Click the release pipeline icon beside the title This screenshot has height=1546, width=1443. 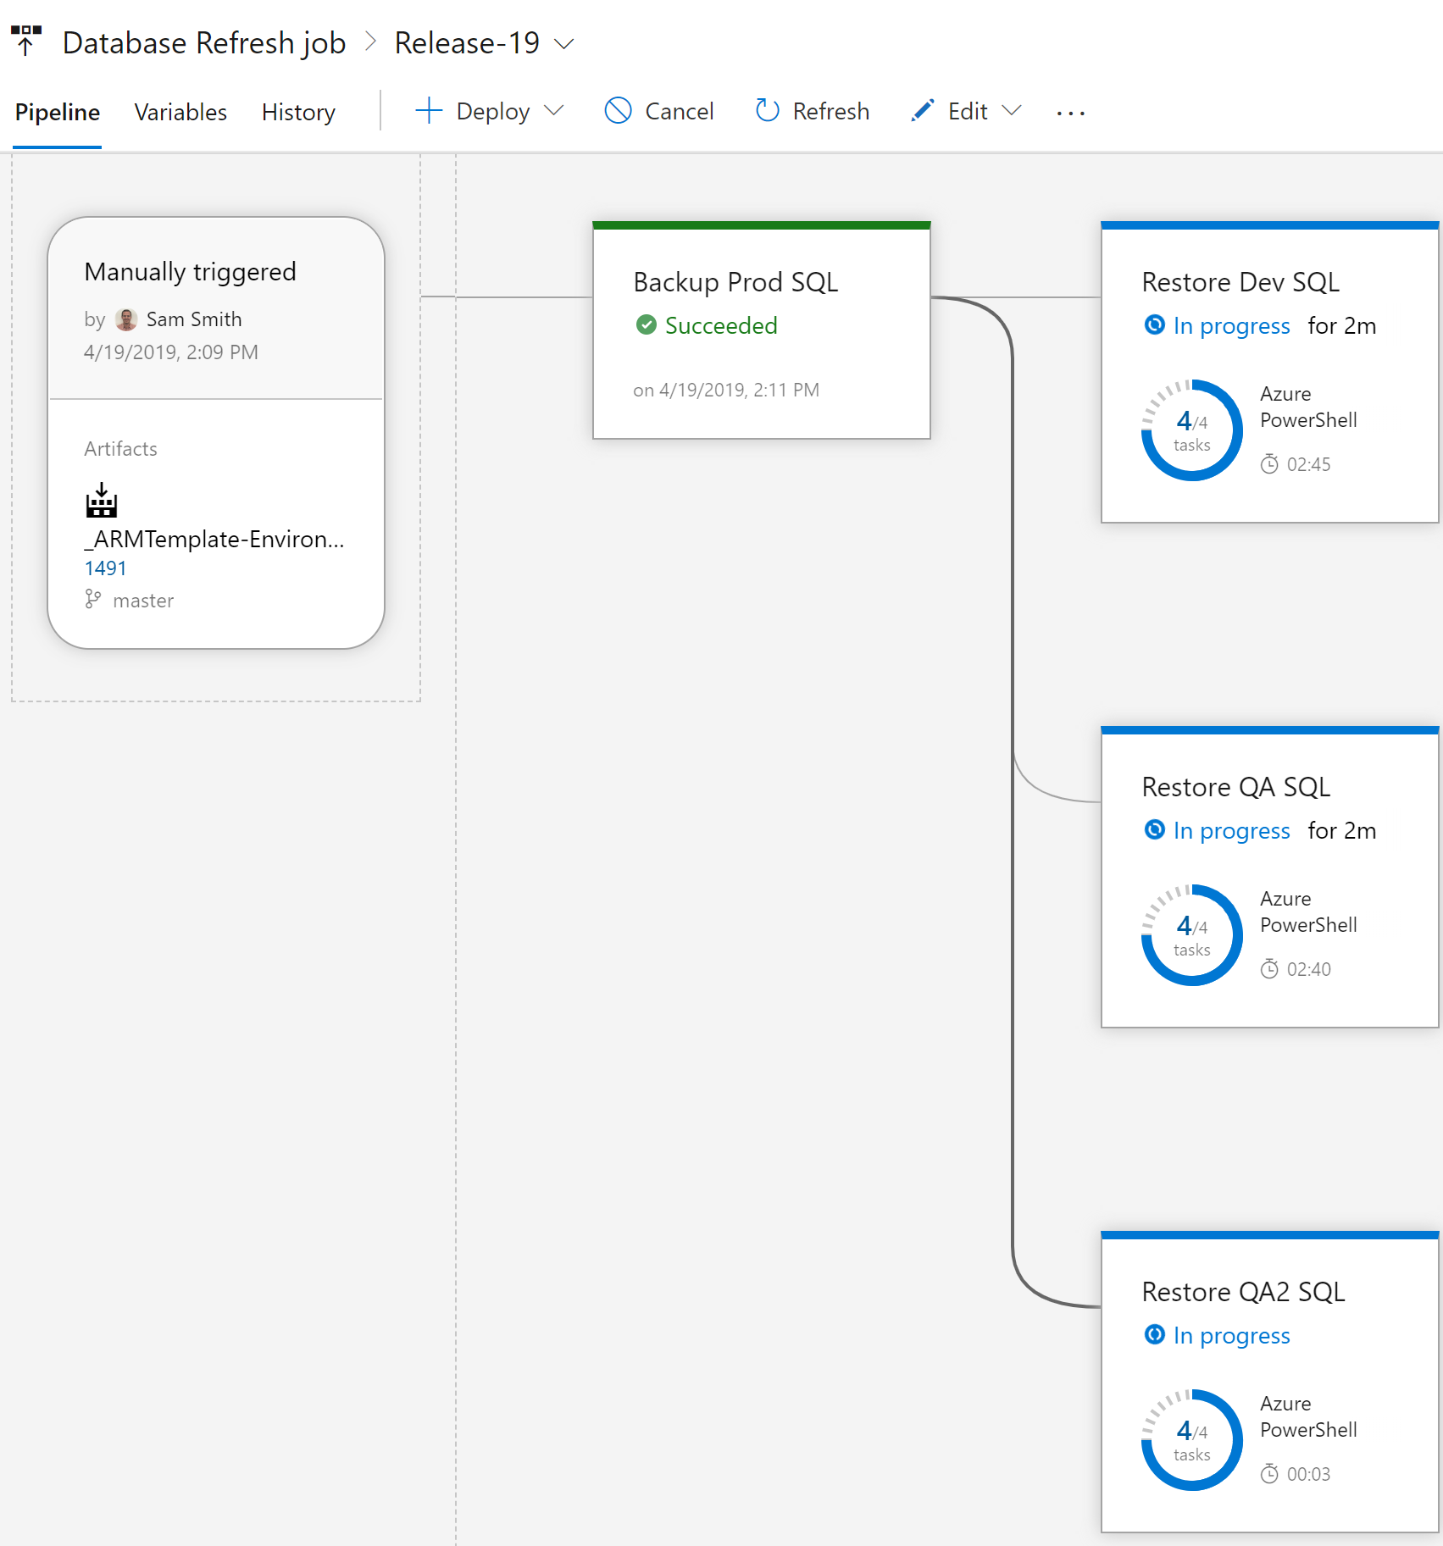pyautogui.click(x=26, y=41)
